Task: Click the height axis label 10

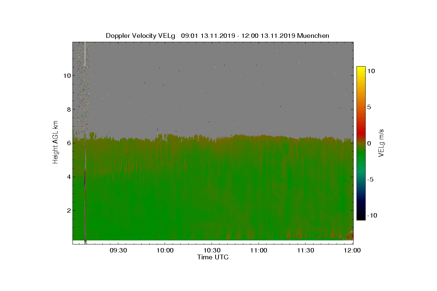Action: point(66,76)
